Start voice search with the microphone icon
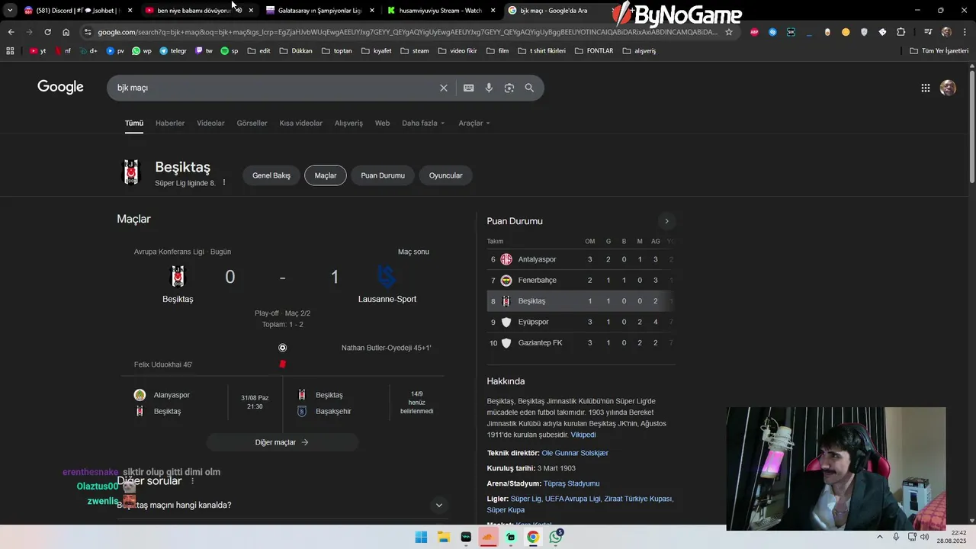 coord(489,88)
